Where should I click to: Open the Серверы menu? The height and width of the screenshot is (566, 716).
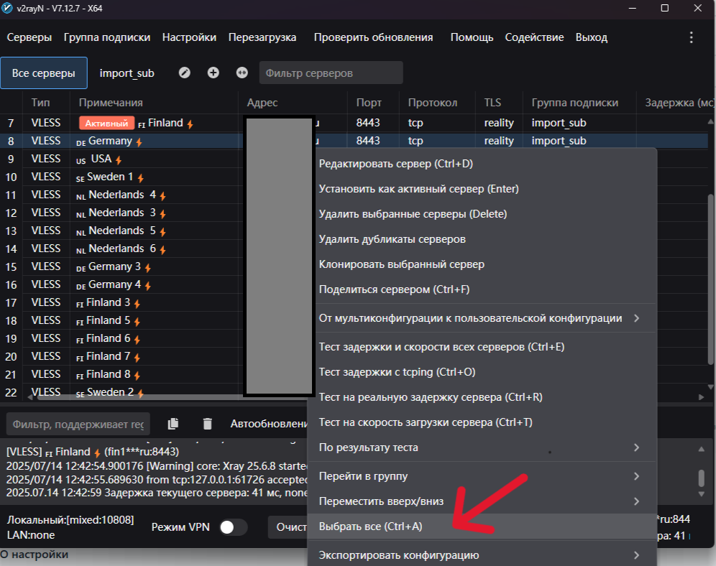29,37
